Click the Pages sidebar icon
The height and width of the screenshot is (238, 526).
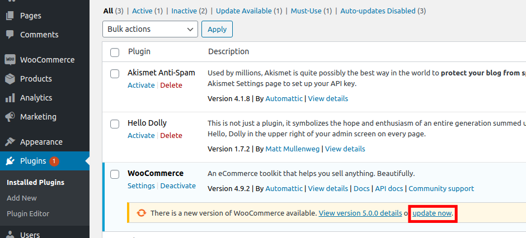(10, 16)
